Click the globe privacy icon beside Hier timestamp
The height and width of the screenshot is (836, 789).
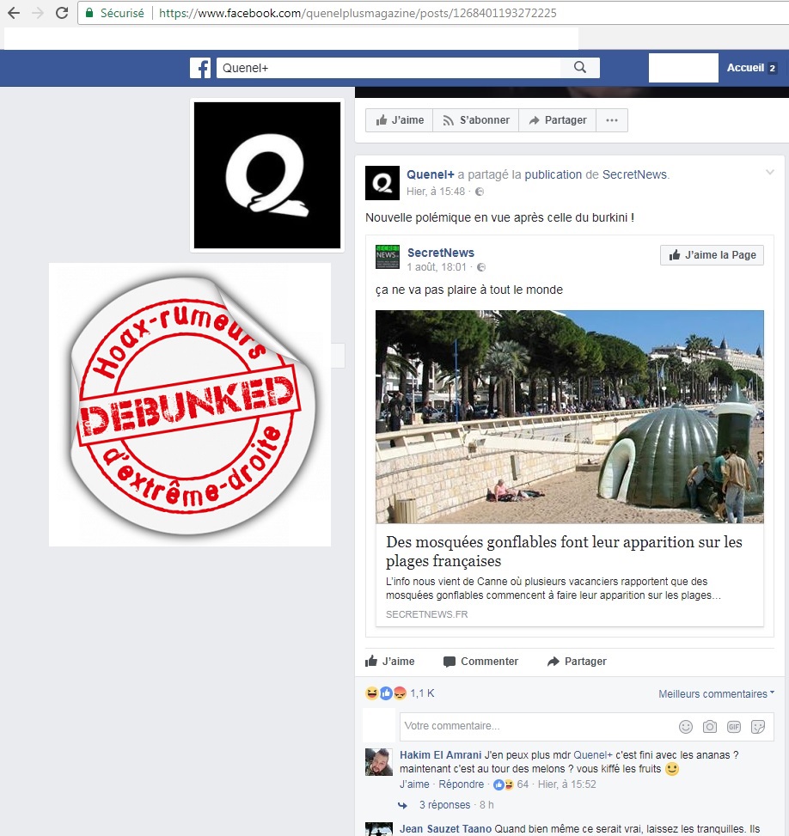pos(480,192)
